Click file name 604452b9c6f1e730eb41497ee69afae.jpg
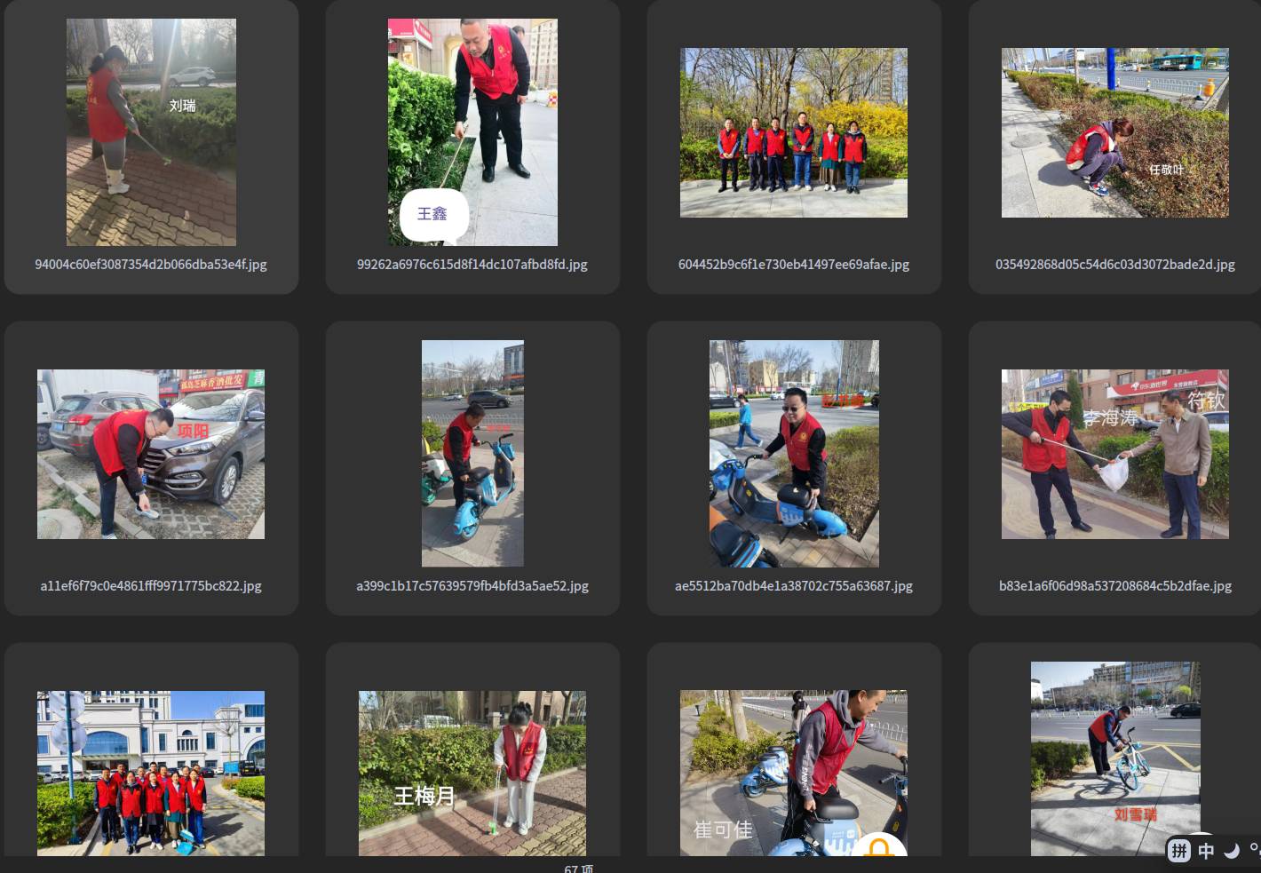This screenshot has width=1261, height=873. 794,265
